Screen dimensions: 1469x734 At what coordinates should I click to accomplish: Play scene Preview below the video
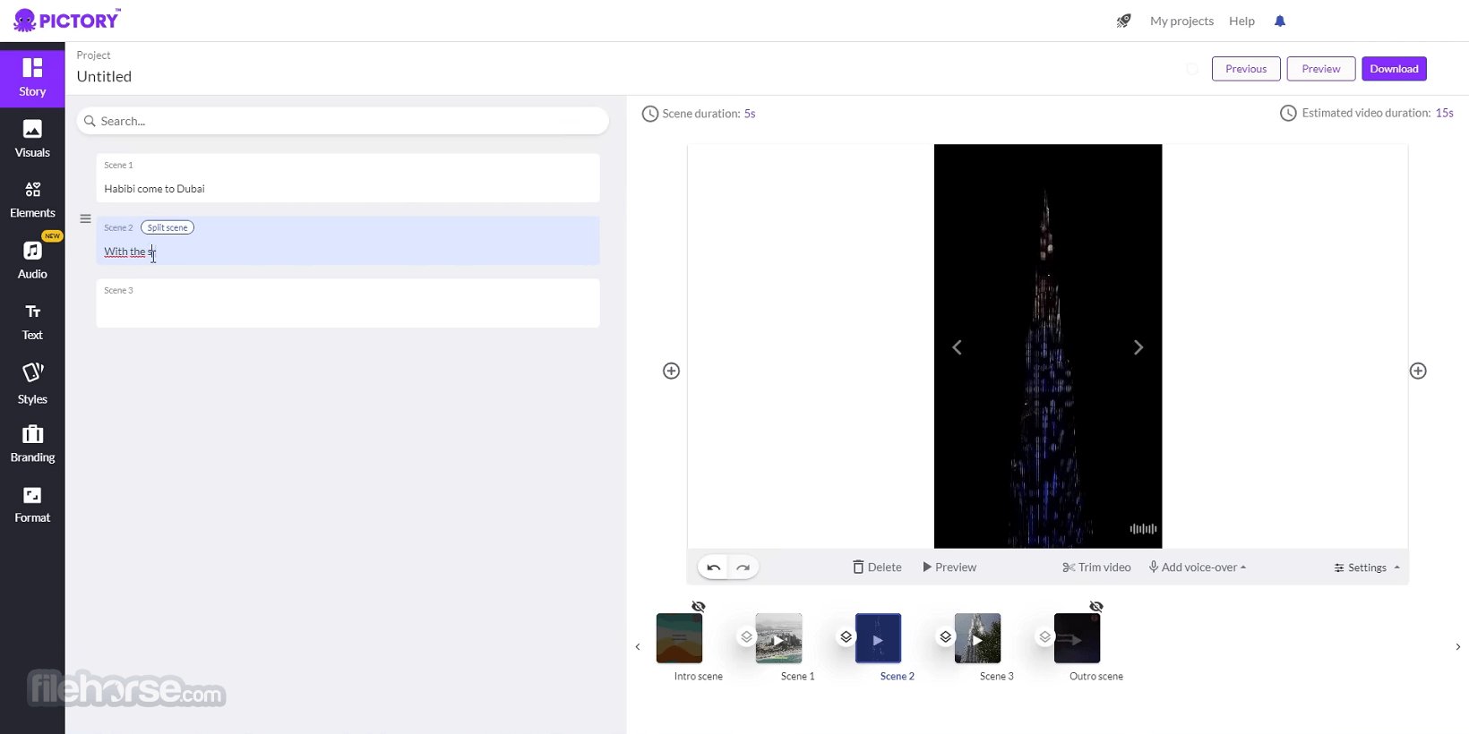(x=949, y=568)
